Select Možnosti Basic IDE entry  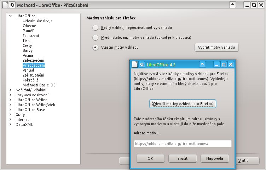point(39,85)
